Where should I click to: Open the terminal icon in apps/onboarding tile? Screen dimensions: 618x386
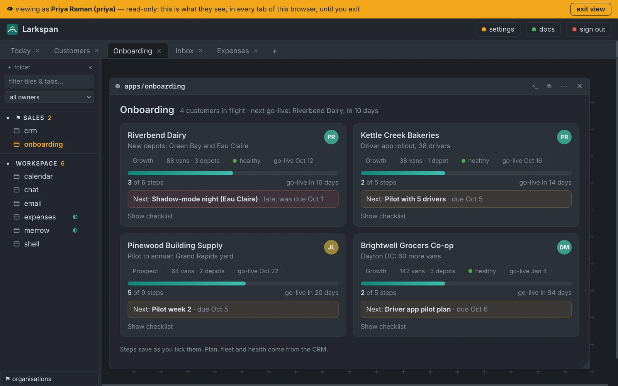pos(535,86)
